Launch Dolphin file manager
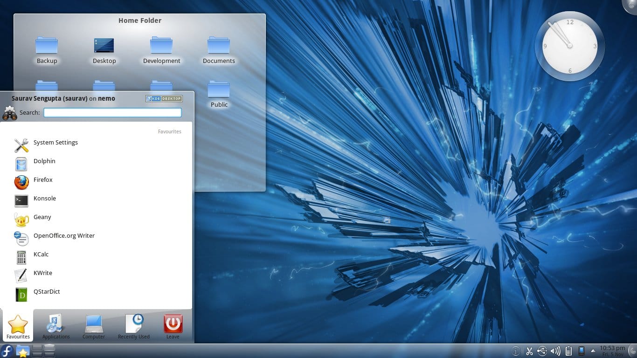 tap(44, 161)
